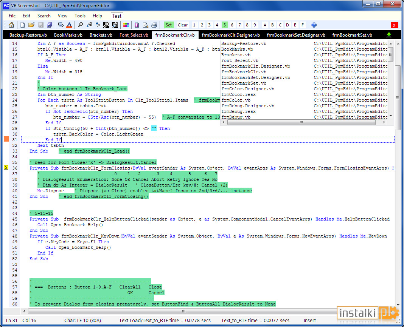
Task: Select bookmark C in toolbar
Action: click(x=280, y=25)
